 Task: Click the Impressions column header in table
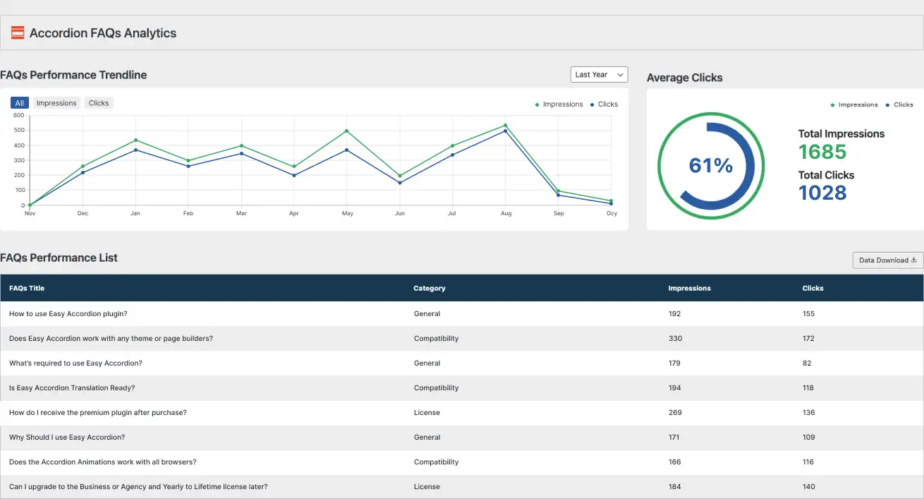(689, 288)
